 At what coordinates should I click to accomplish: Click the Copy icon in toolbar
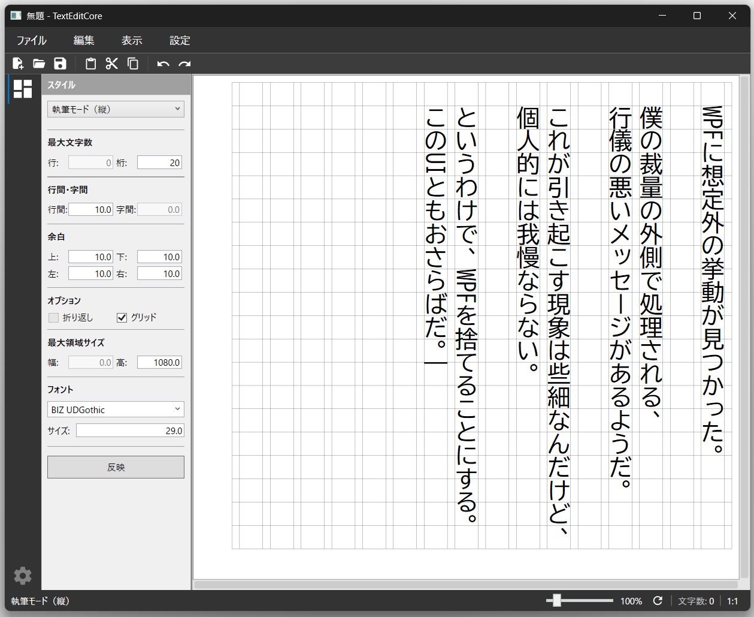click(133, 64)
